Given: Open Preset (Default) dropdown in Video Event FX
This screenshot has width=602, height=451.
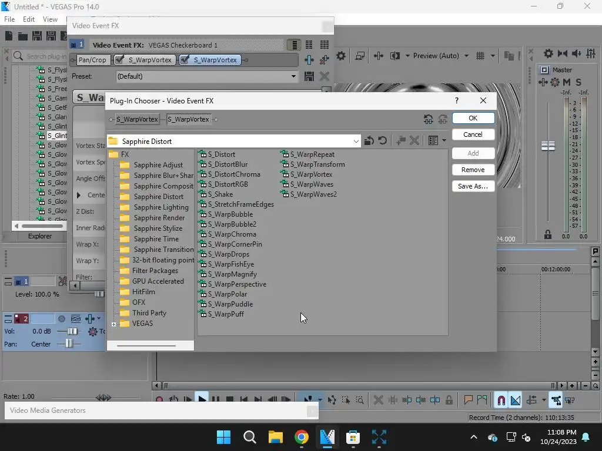Looking at the screenshot, I should [293, 76].
